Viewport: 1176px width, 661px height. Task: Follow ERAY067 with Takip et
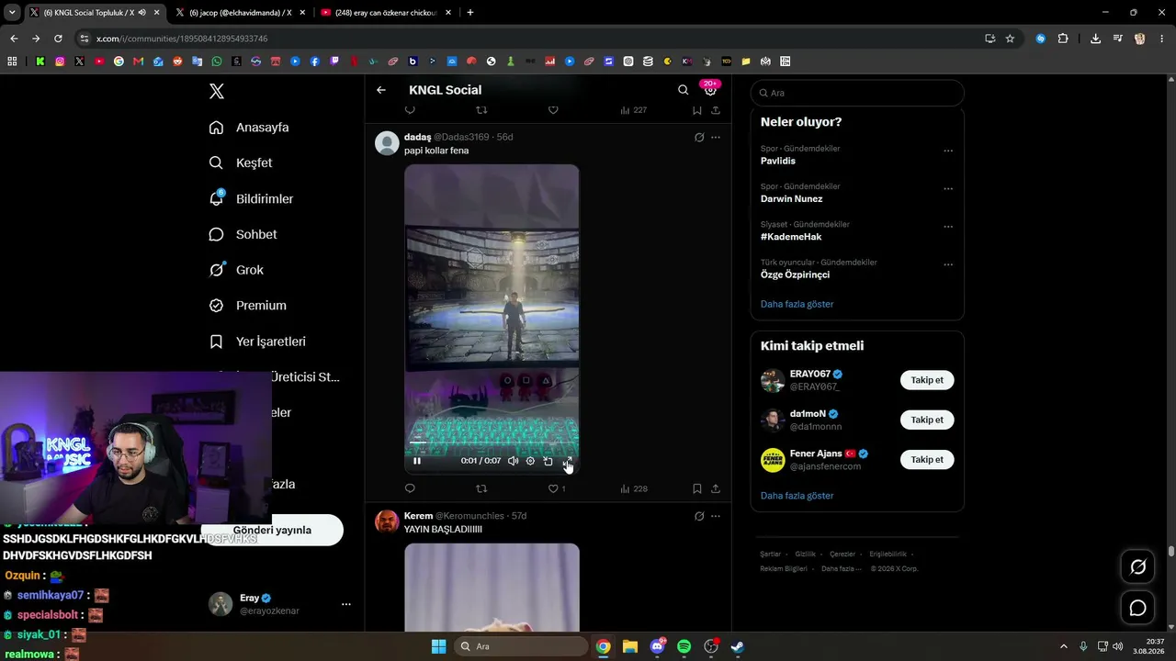pyautogui.click(x=927, y=380)
